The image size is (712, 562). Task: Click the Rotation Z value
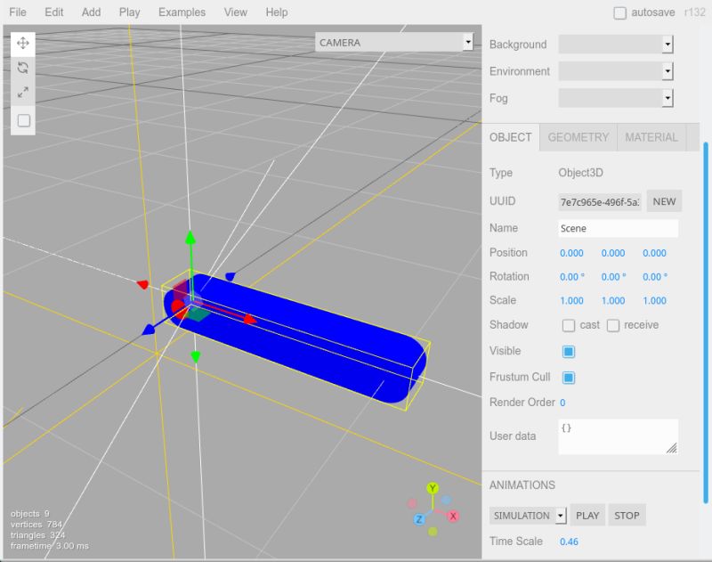655,277
